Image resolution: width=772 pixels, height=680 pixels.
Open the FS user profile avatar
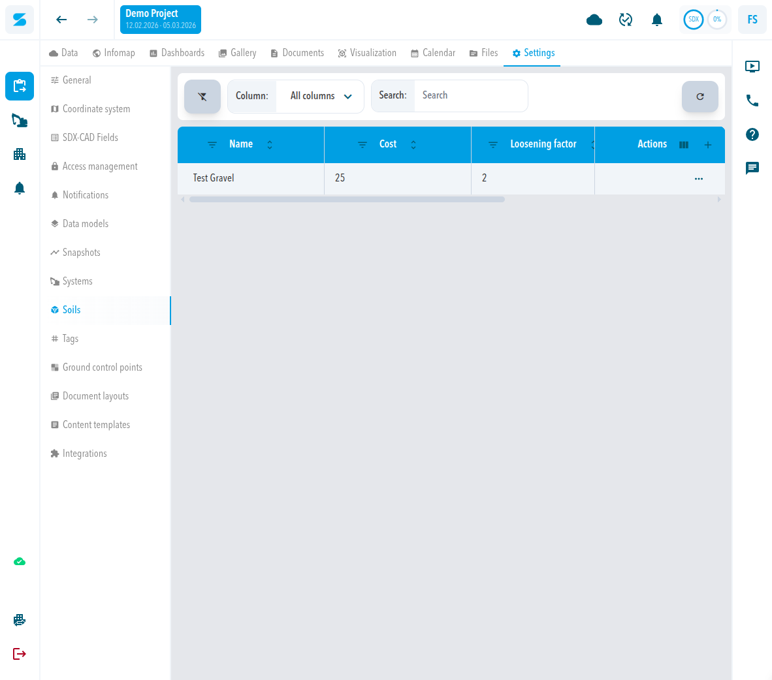click(752, 20)
